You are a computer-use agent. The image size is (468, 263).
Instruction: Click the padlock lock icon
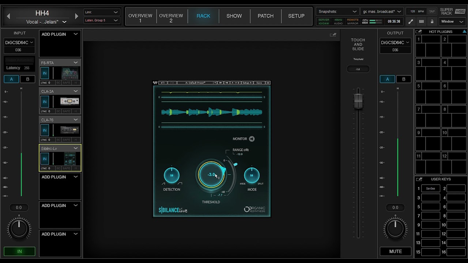(432, 22)
